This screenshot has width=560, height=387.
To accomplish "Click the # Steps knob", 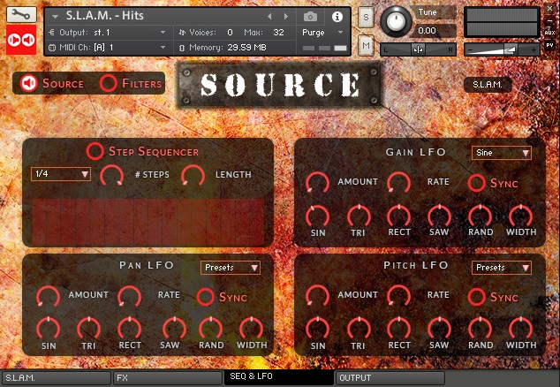I will tap(112, 176).
